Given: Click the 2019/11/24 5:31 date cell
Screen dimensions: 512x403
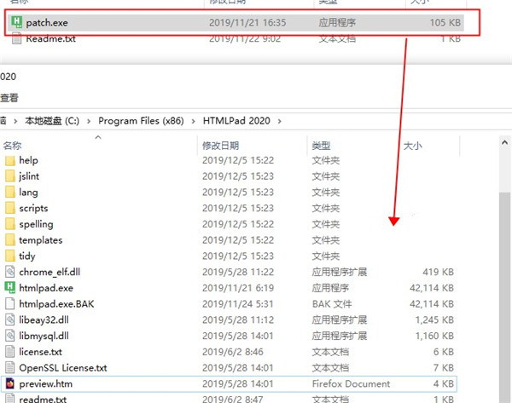Looking at the screenshot, I should pos(238,304).
